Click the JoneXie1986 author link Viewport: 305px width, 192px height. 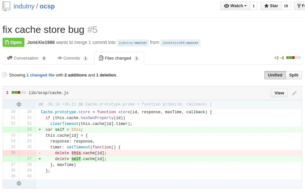[41, 42]
